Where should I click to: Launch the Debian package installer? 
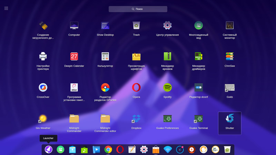click(74, 87)
